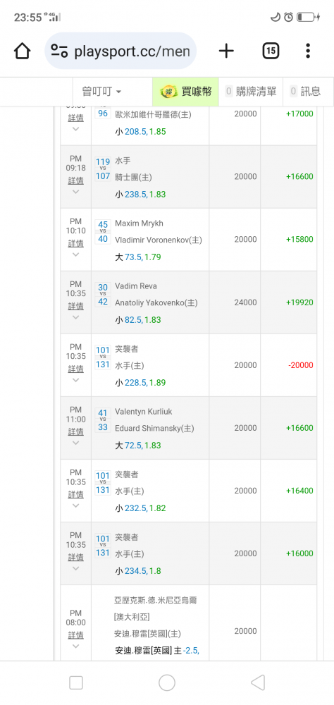Viewport: 334px width, 705px height.
Task: Expand chevron under Maxim Mrykh 10:10 row
Action: coord(75,255)
